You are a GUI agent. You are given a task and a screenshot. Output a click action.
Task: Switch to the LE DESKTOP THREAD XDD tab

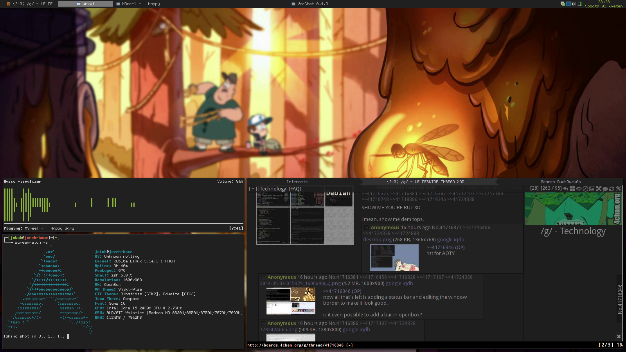tap(425, 182)
